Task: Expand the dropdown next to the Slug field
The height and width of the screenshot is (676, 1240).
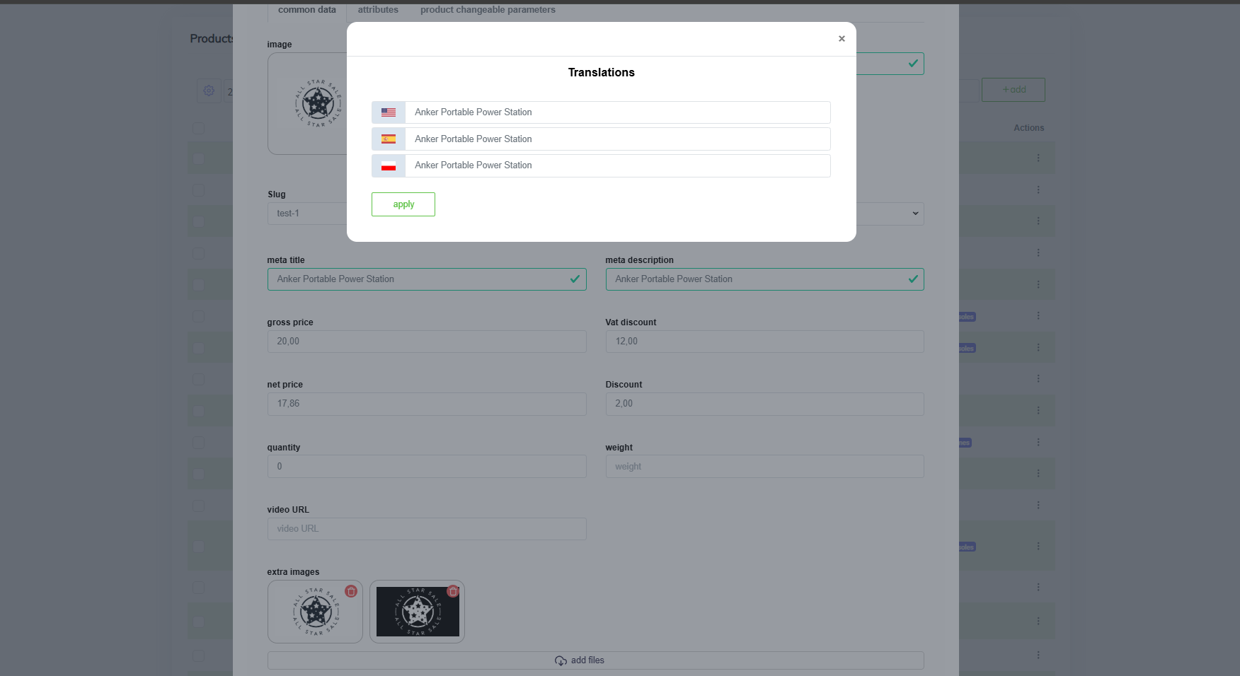Action: tap(914, 214)
